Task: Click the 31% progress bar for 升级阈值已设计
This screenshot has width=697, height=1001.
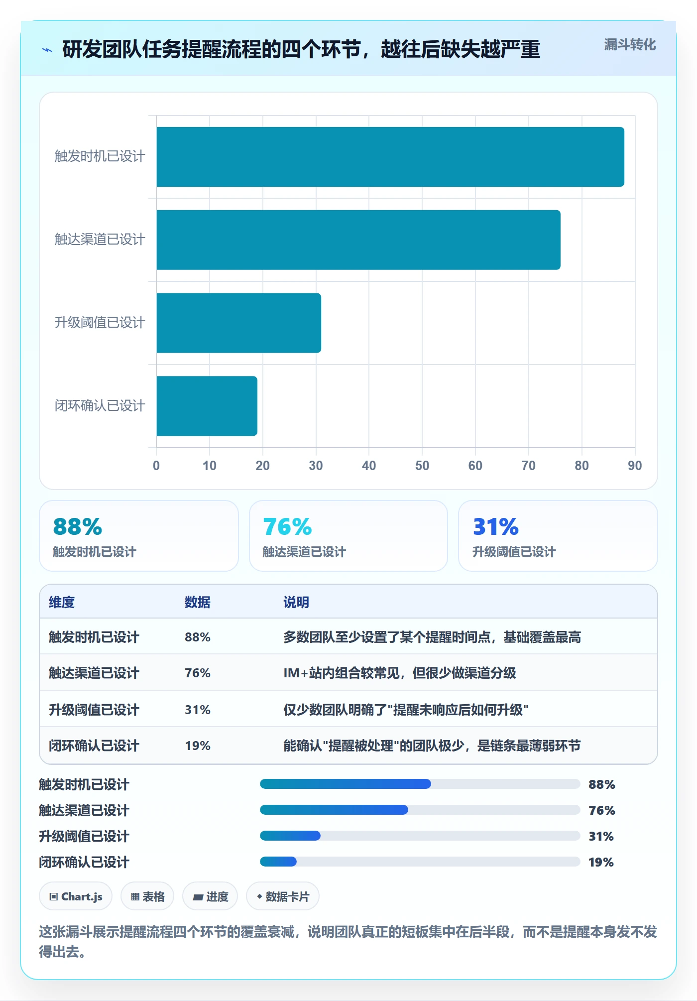Action: 420,836
